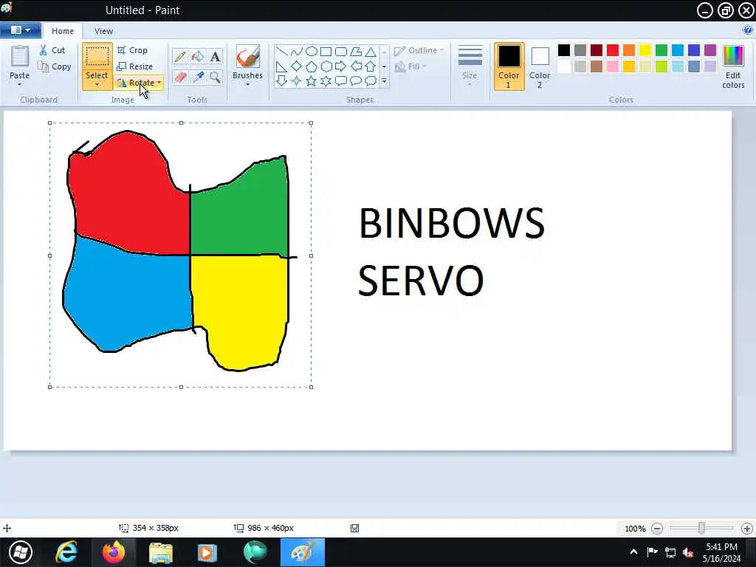Pick the orange color swatch
This screenshot has height=567, width=756.
click(x=629, y=50)
